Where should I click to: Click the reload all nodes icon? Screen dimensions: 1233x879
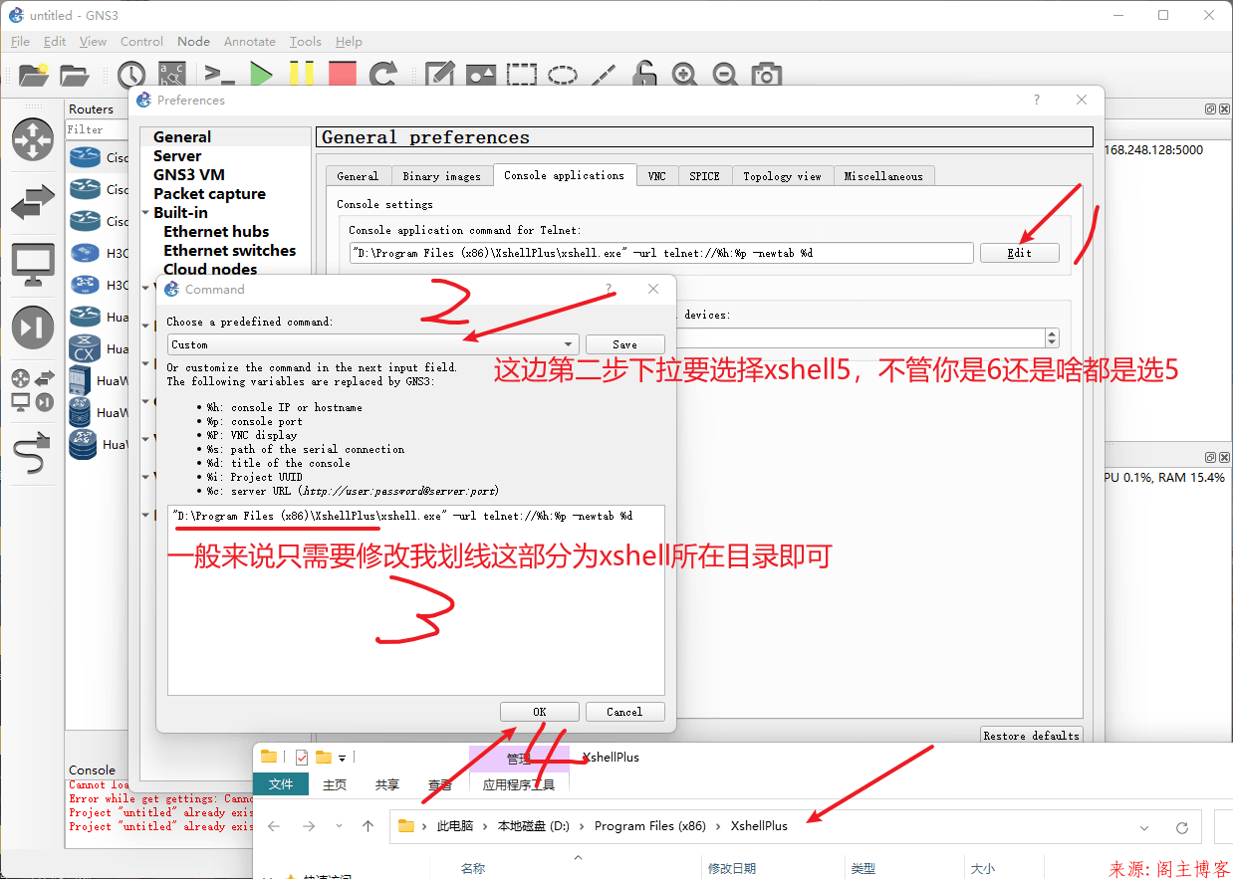(383, 75)
